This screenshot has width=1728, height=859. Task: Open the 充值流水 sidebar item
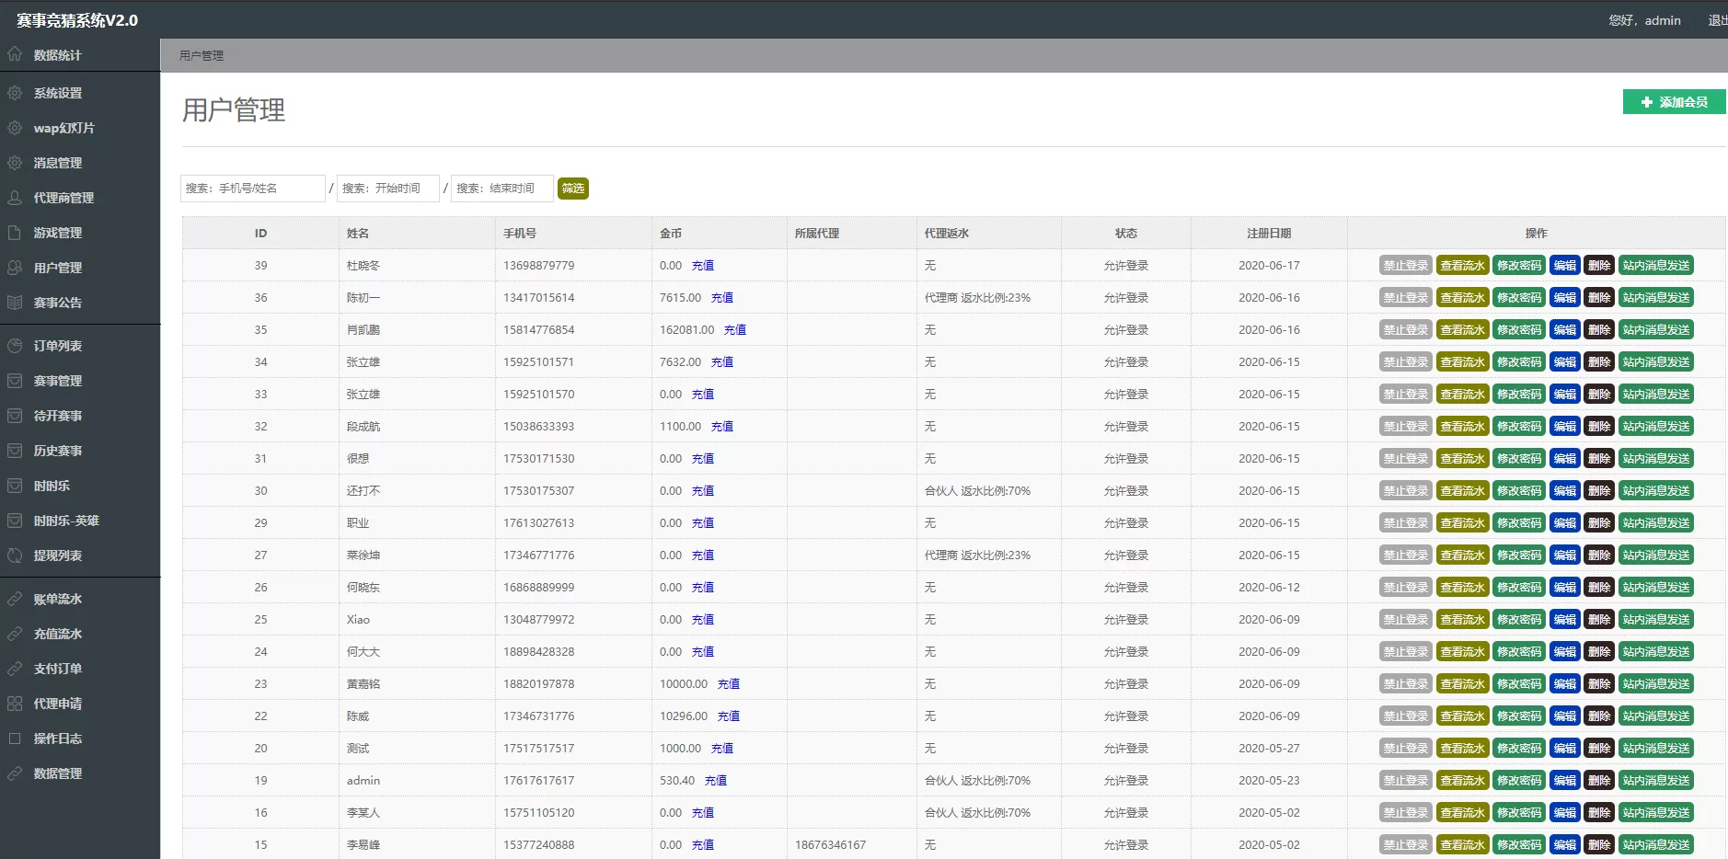57,634
